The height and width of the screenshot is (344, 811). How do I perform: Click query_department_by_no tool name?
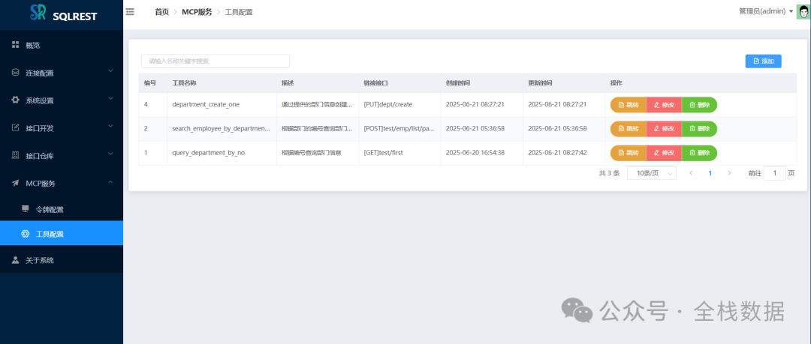[x=209, y=153]
